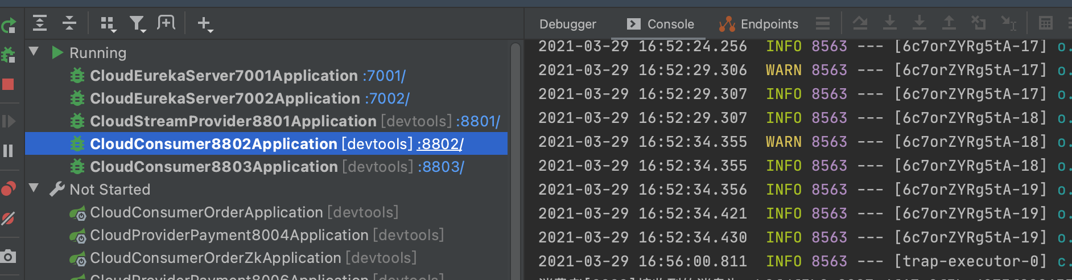Collapse the Not Started tree group
Image resolution: width=1072 pixels, height=280 pixels.
coord(34,188)
